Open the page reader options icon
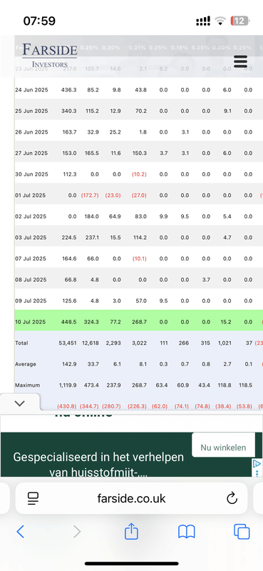 (x=33, y=498)
